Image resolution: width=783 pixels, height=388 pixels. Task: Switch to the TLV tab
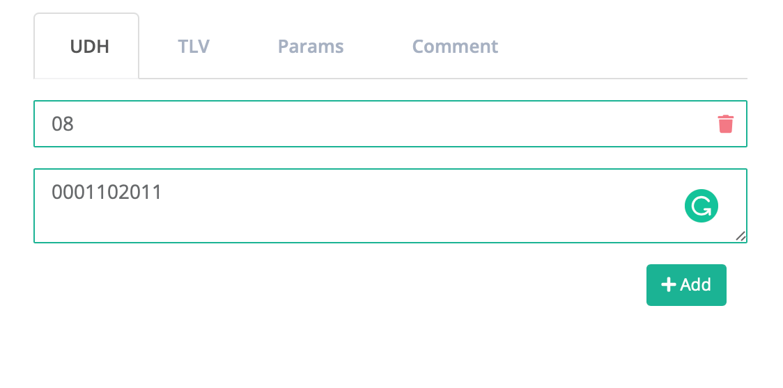coord(194,47)
